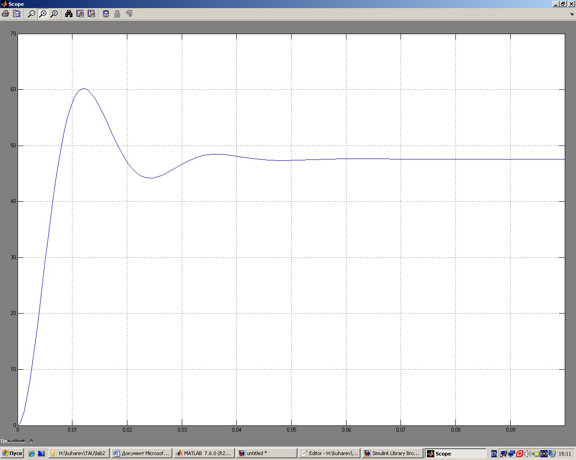Click the Print icon in Scope toolbar

[5, 14]
